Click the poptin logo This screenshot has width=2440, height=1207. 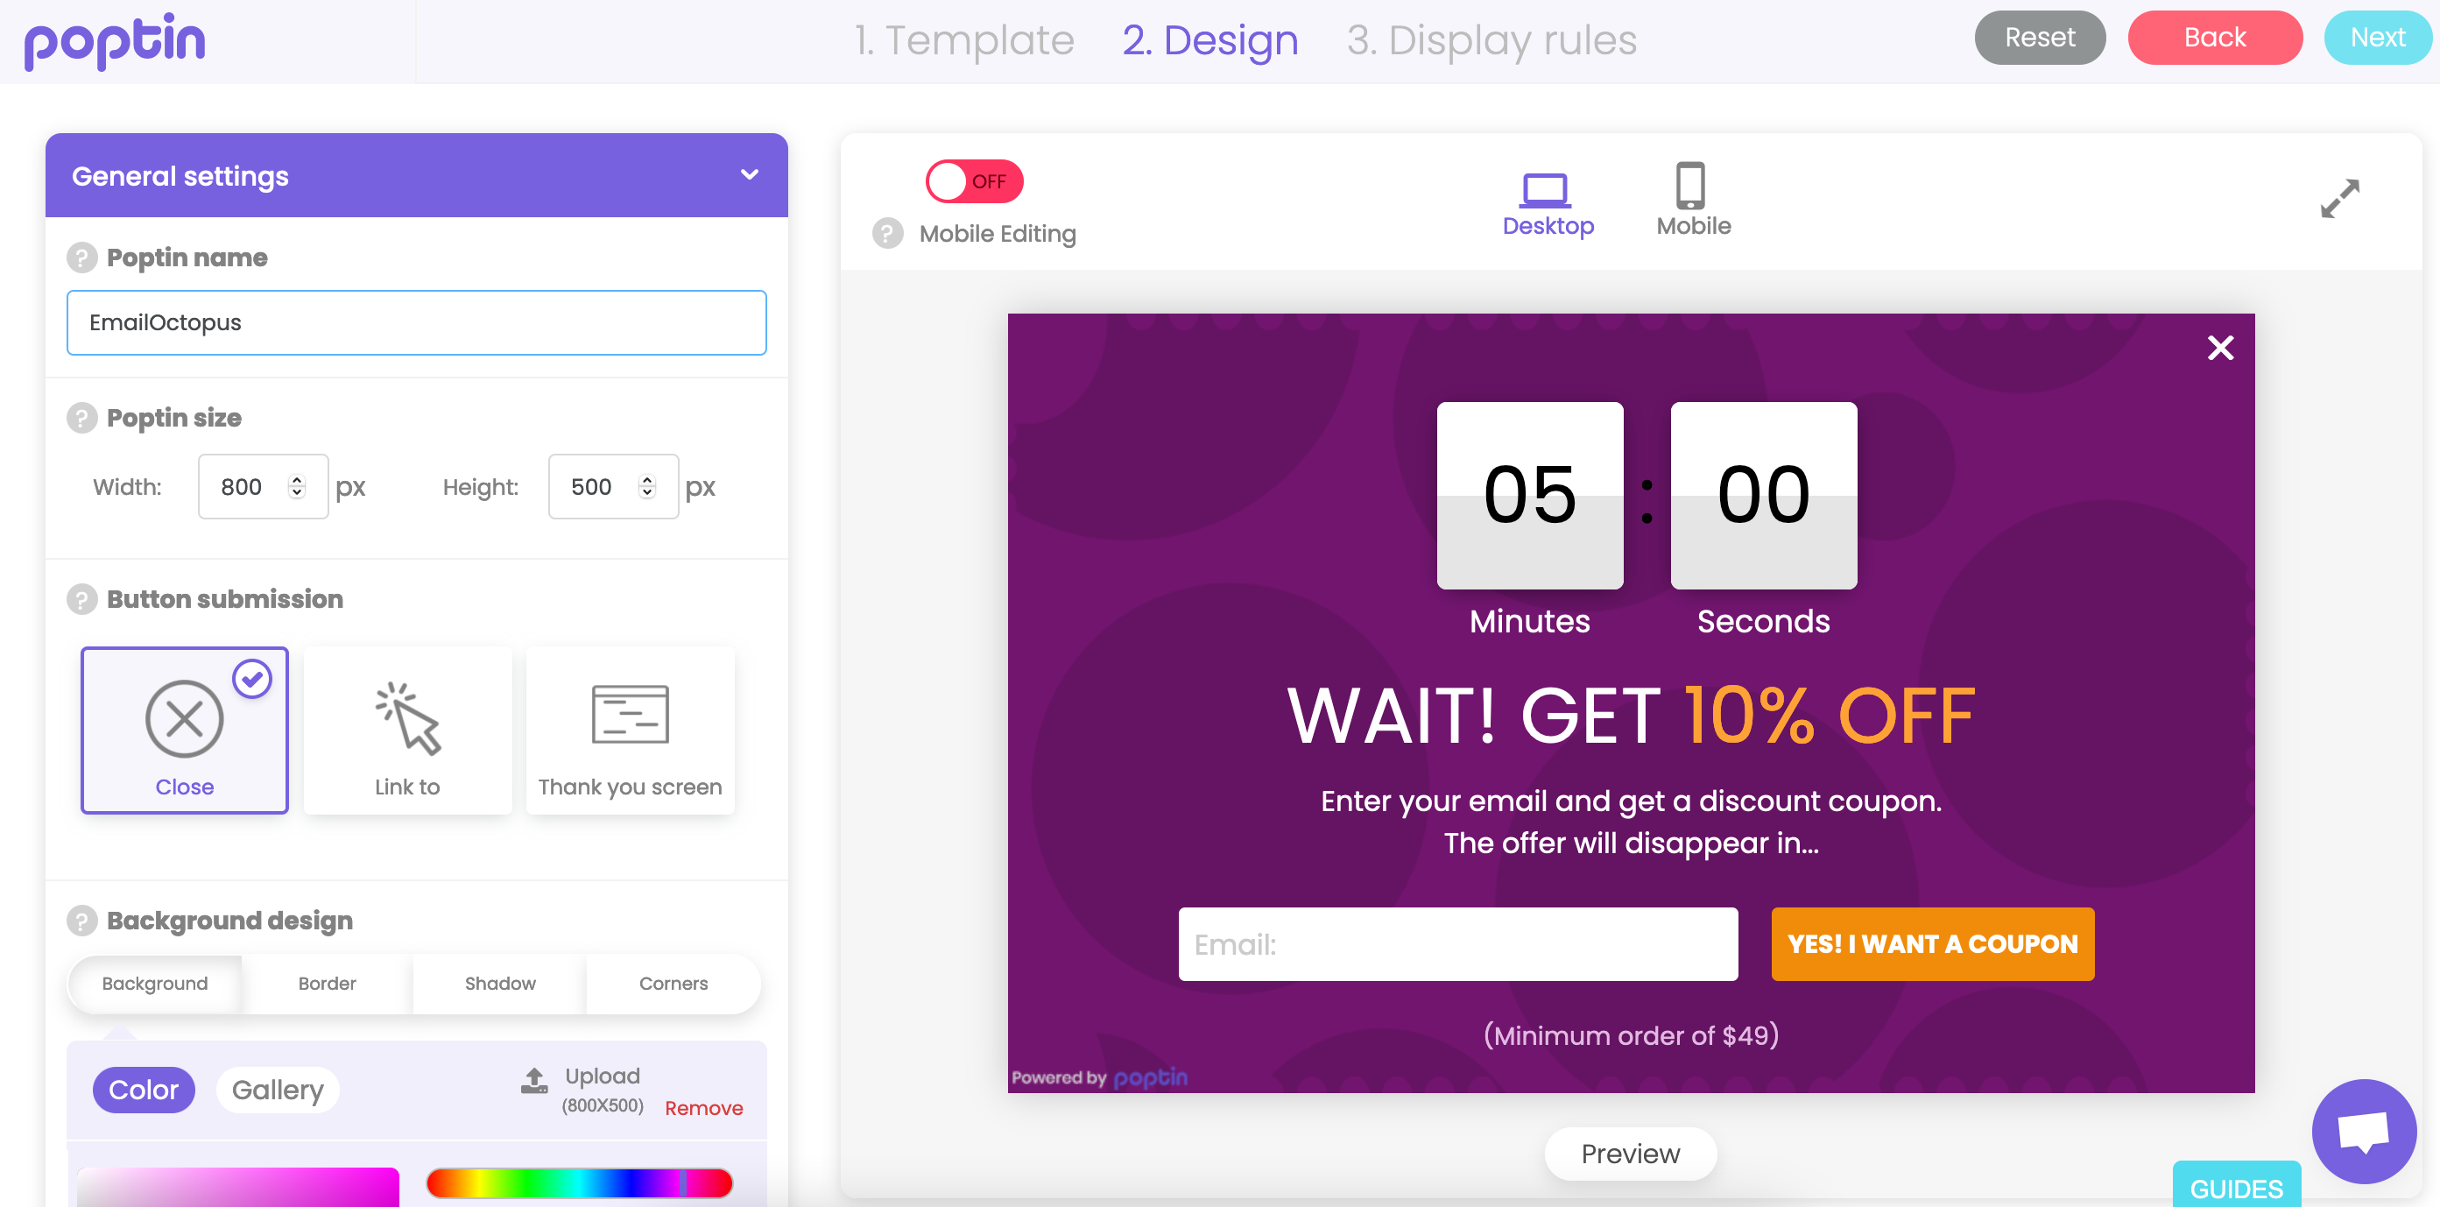[115, 41]
